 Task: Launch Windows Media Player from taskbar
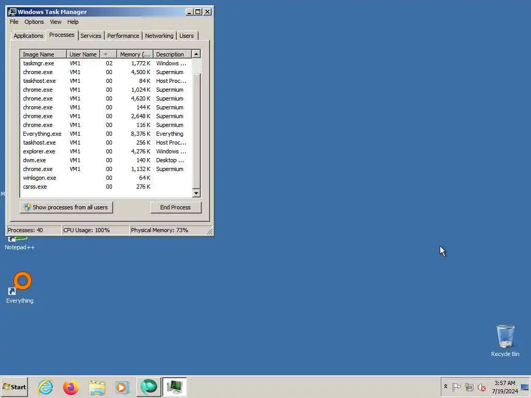[x=122, y=387]
